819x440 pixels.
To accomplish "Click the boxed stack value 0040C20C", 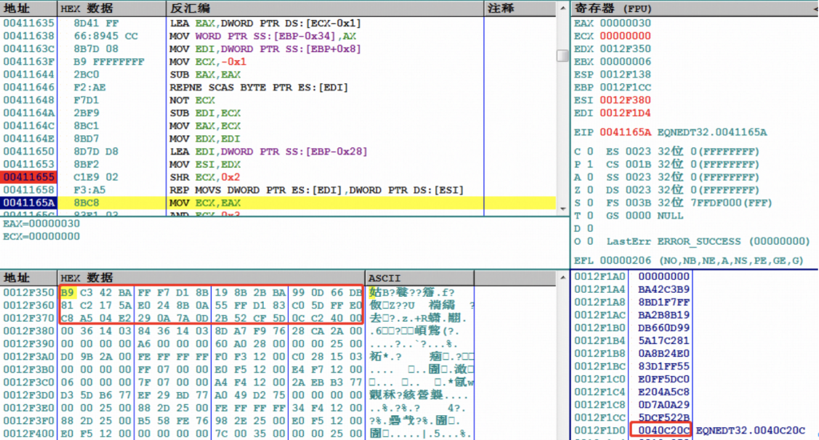I will coord(661,430).
